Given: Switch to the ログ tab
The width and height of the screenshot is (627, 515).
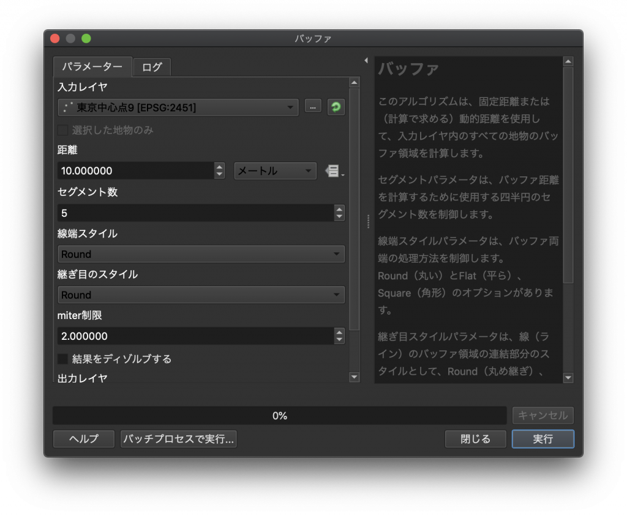Looking at the screenshot, I should (152, 67).
